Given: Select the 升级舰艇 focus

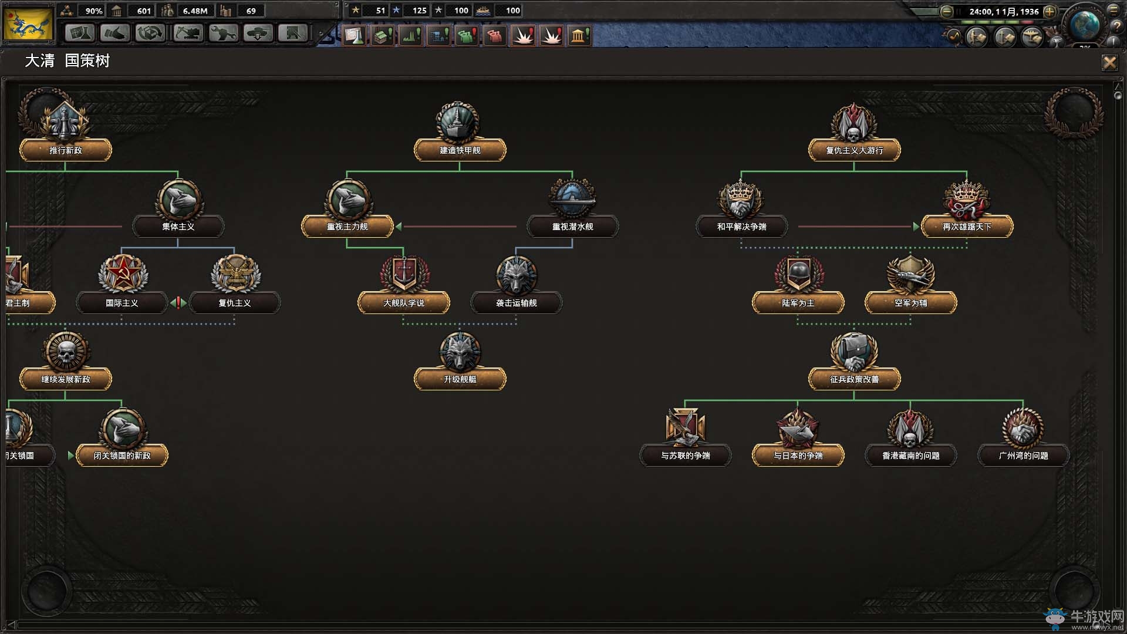Looking at the screenshot, I should [460, 379].
